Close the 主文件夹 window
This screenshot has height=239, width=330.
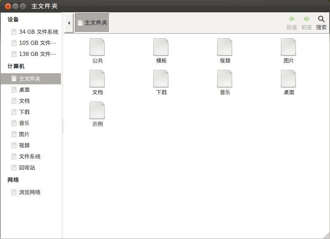point(8,6)
